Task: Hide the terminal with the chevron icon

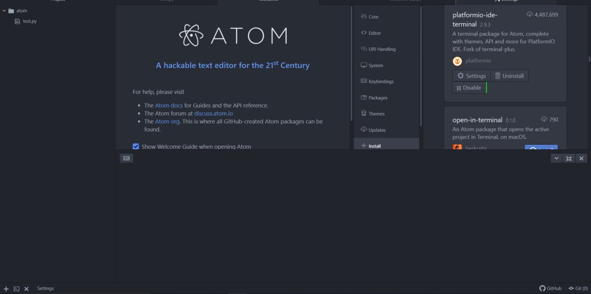Action: click(x=556, y=158)
